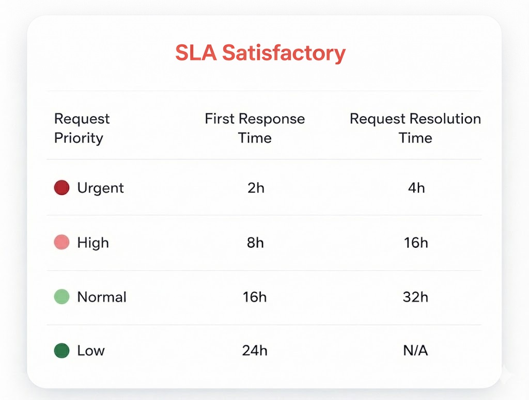Click the Low priority label
529x400 pixels.
[x=91, y=351]
